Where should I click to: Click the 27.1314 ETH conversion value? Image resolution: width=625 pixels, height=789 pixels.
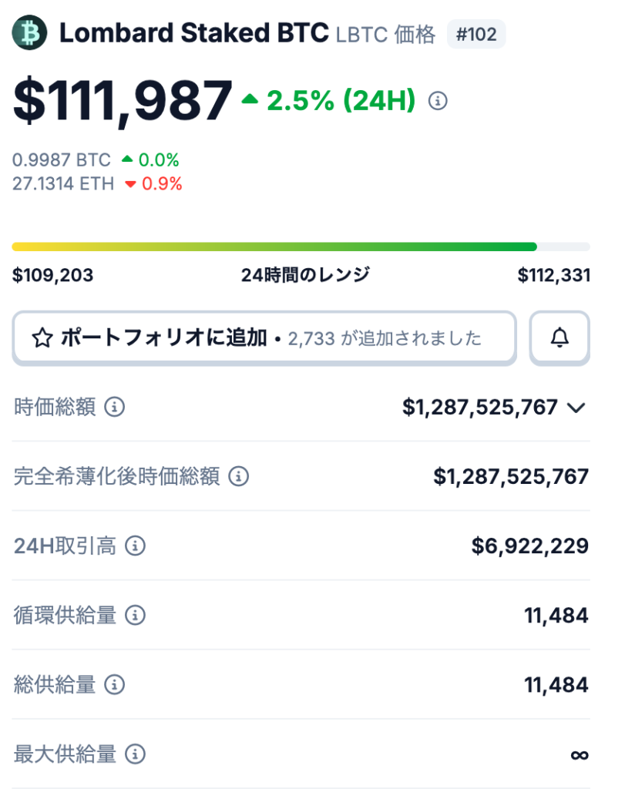pos(63,183)
